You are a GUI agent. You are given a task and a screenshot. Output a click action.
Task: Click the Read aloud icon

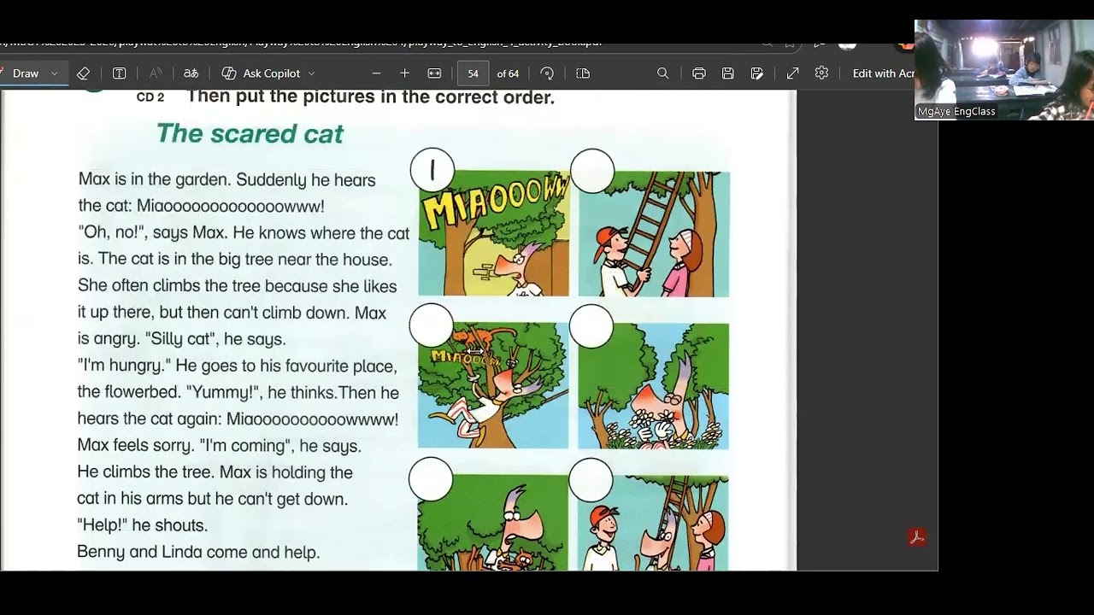[x=156, y=73]
